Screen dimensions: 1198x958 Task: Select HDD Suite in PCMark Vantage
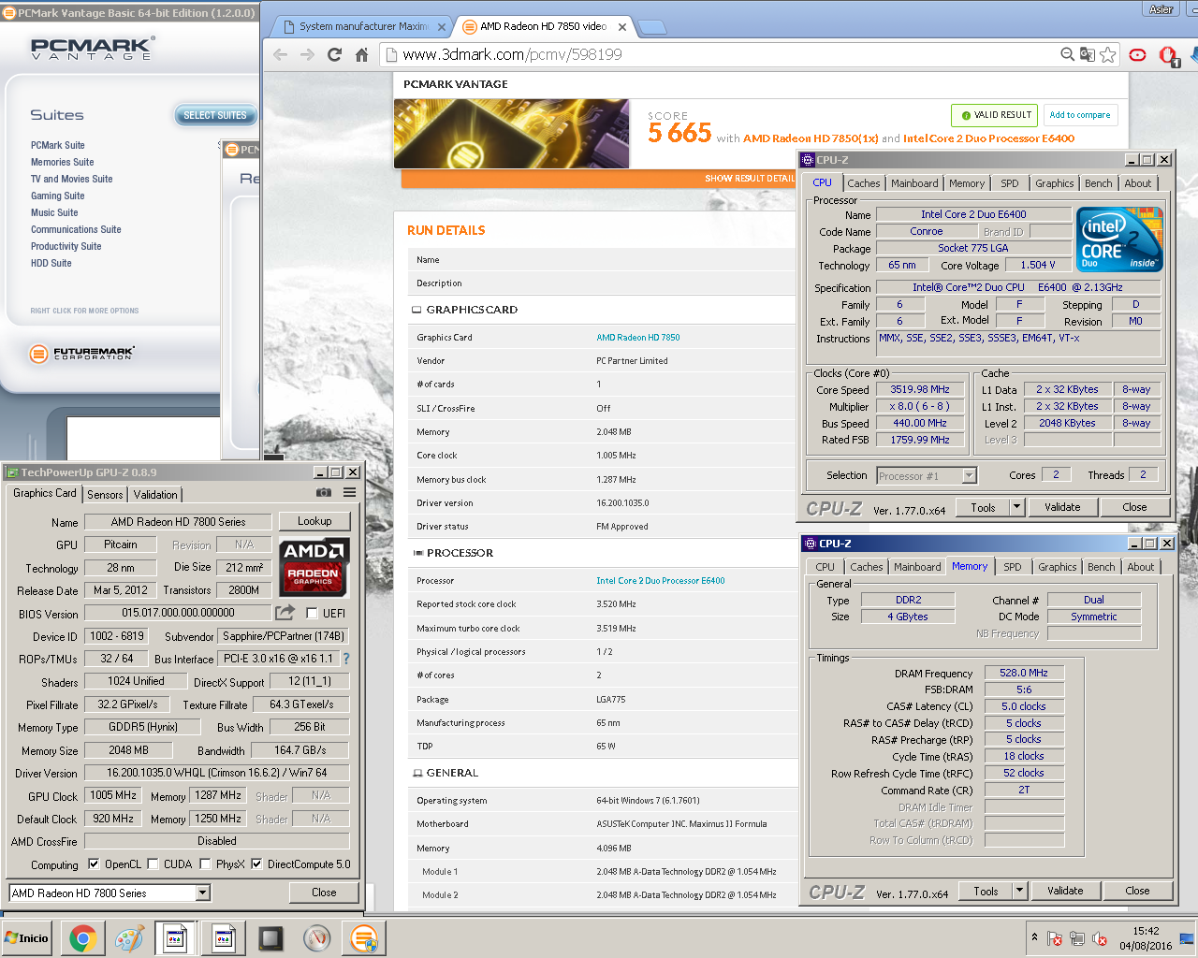click(51, 263)
